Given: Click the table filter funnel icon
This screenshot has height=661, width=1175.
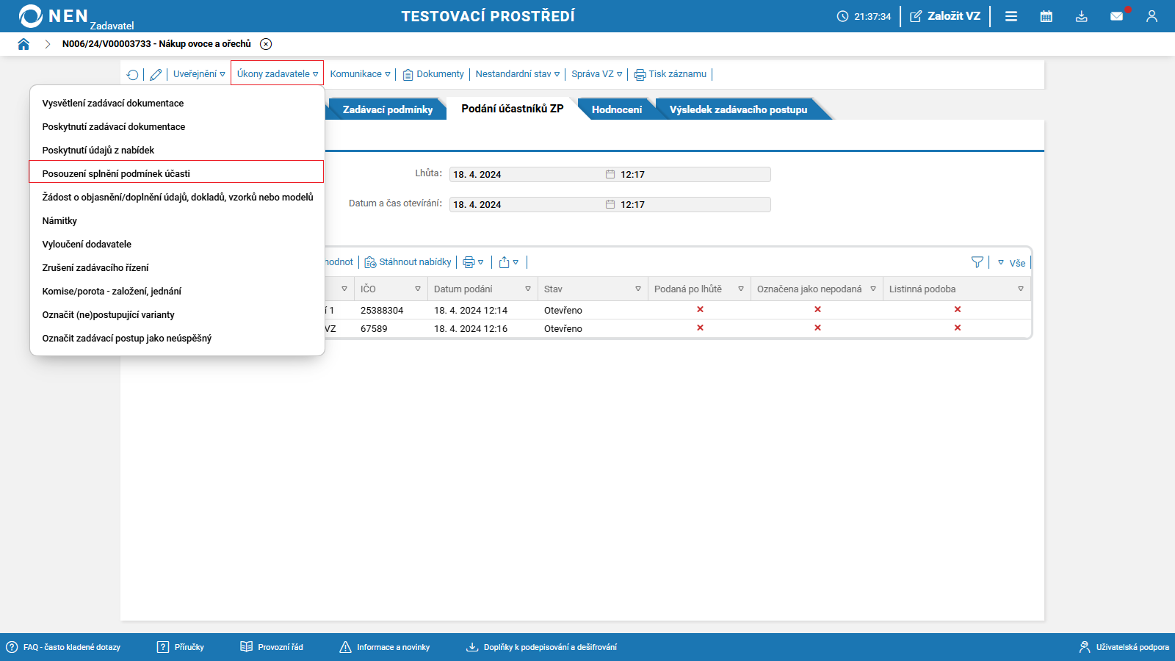Looking at the screenshot, I should (977, 262).
